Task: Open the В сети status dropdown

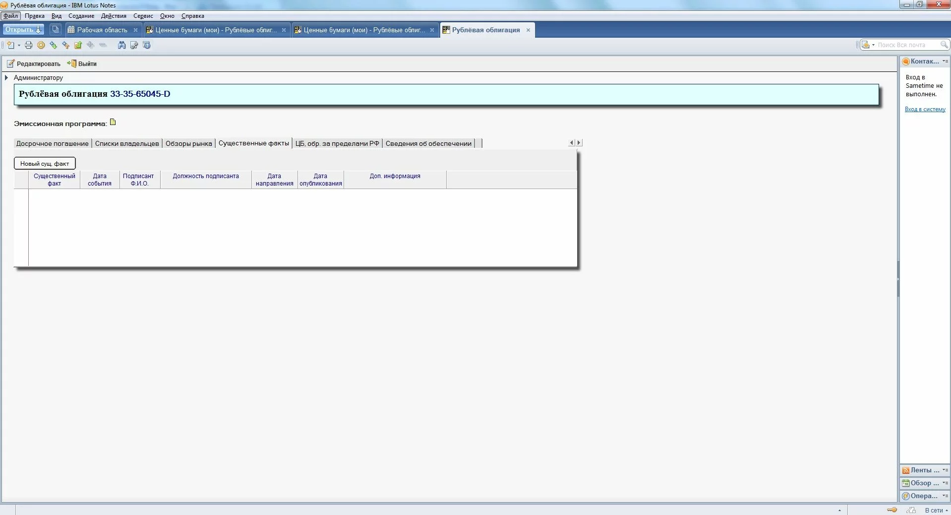Action: point(936,510)
